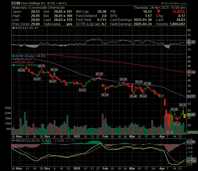Click the Thursday 24-Apr-2025 timestamp
This screenshot has width=198, height=171.
159,8
